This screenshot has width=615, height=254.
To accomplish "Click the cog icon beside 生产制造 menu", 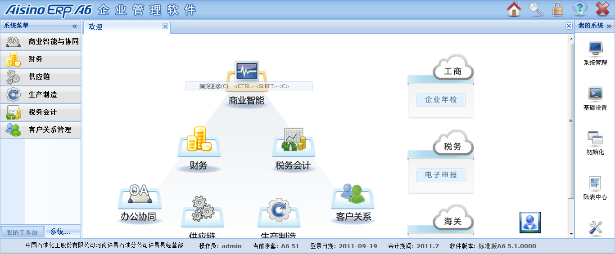I will click(x=13, y=94).
